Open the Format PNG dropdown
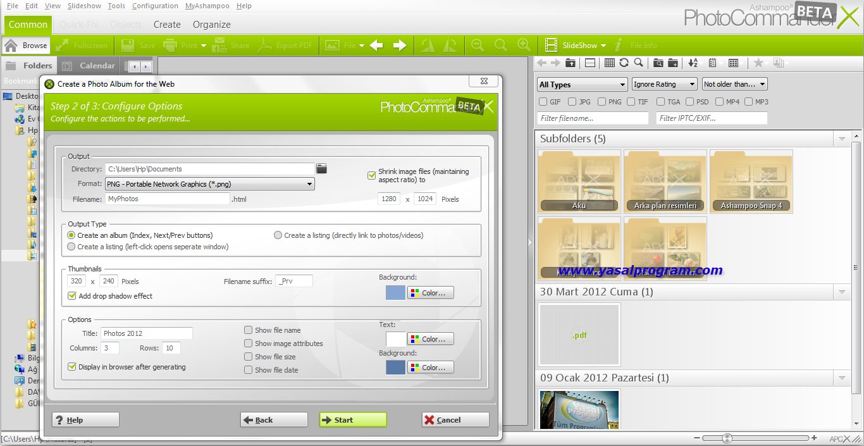864x446 pixels. point(209,184)
